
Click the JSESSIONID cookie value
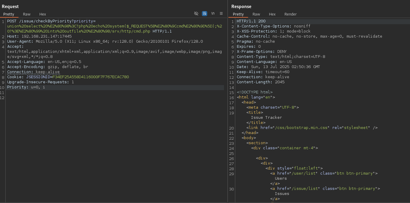pos(91,77)
